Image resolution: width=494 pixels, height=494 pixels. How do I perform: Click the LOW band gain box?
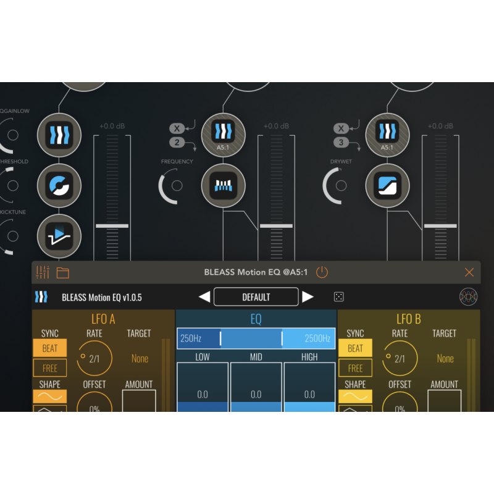(x=203, y=387)
